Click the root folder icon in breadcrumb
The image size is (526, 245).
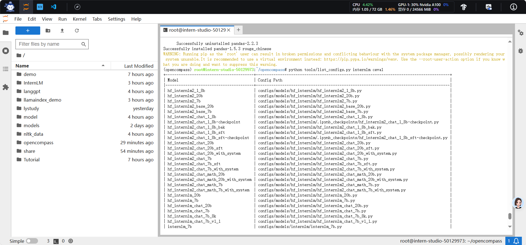click(19, 55)
